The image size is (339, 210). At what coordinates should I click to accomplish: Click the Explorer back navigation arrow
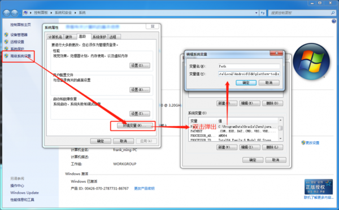pyautogui.click(x=6, y=13)
